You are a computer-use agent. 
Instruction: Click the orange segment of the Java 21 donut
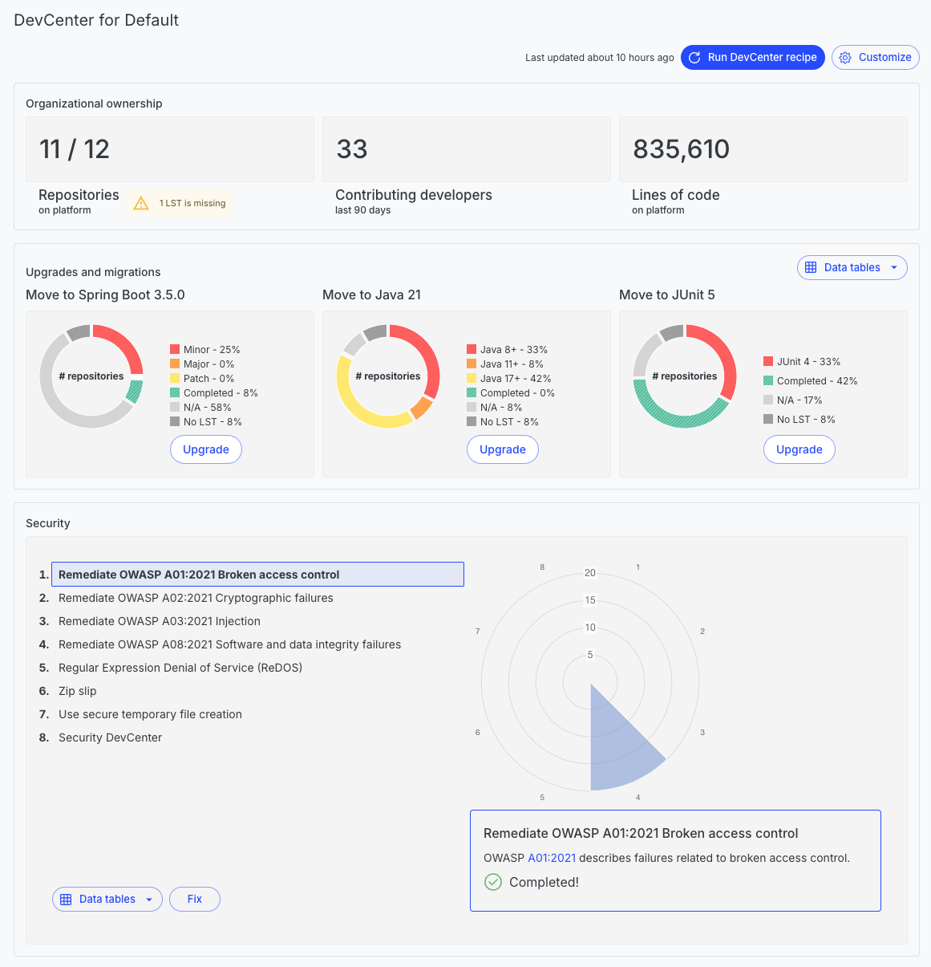tap(421, 408)
